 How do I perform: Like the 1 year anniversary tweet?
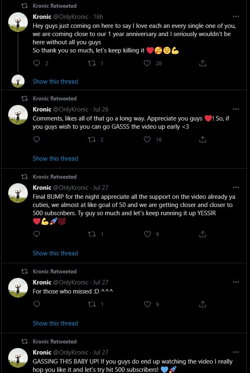pos(147,63)
